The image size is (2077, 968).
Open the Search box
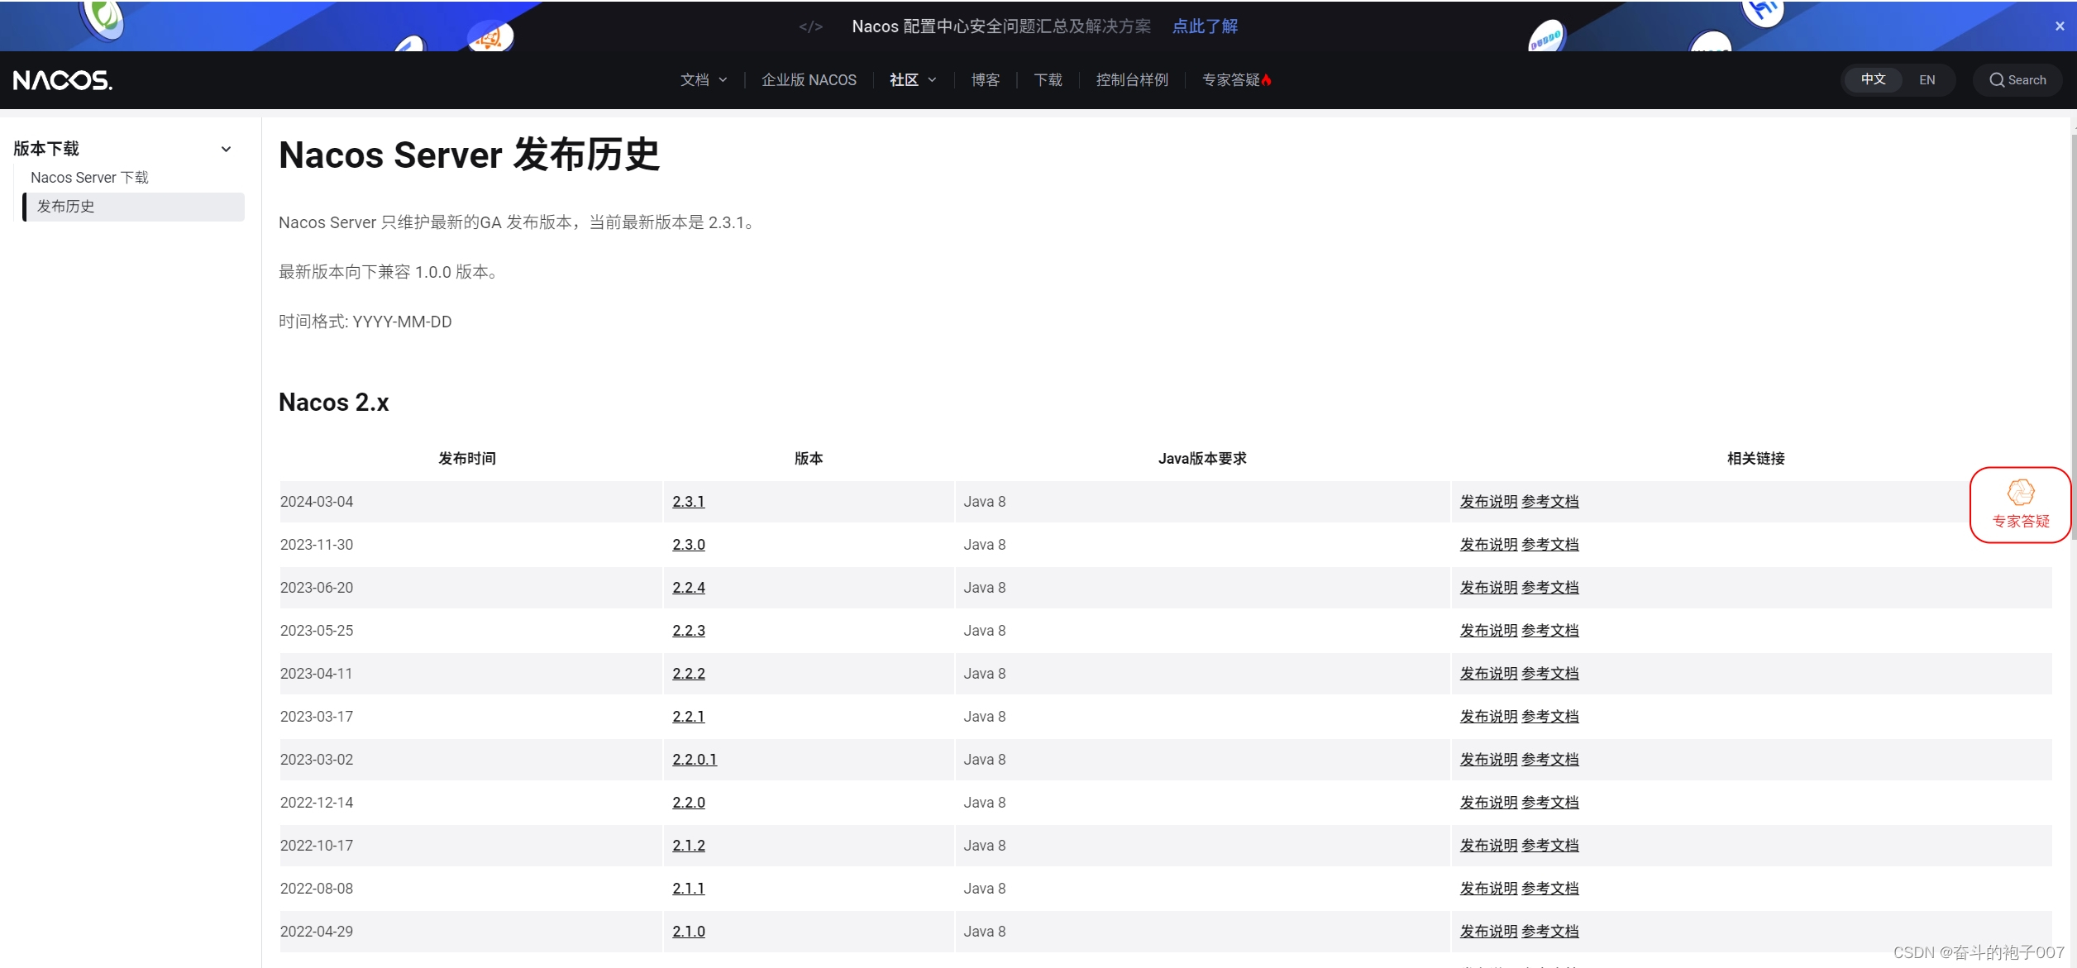tap(2017, 80)
